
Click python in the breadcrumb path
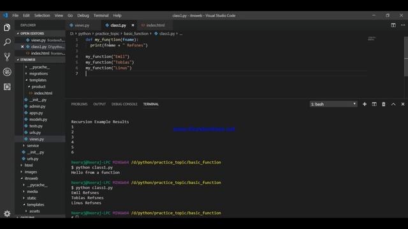84,34
